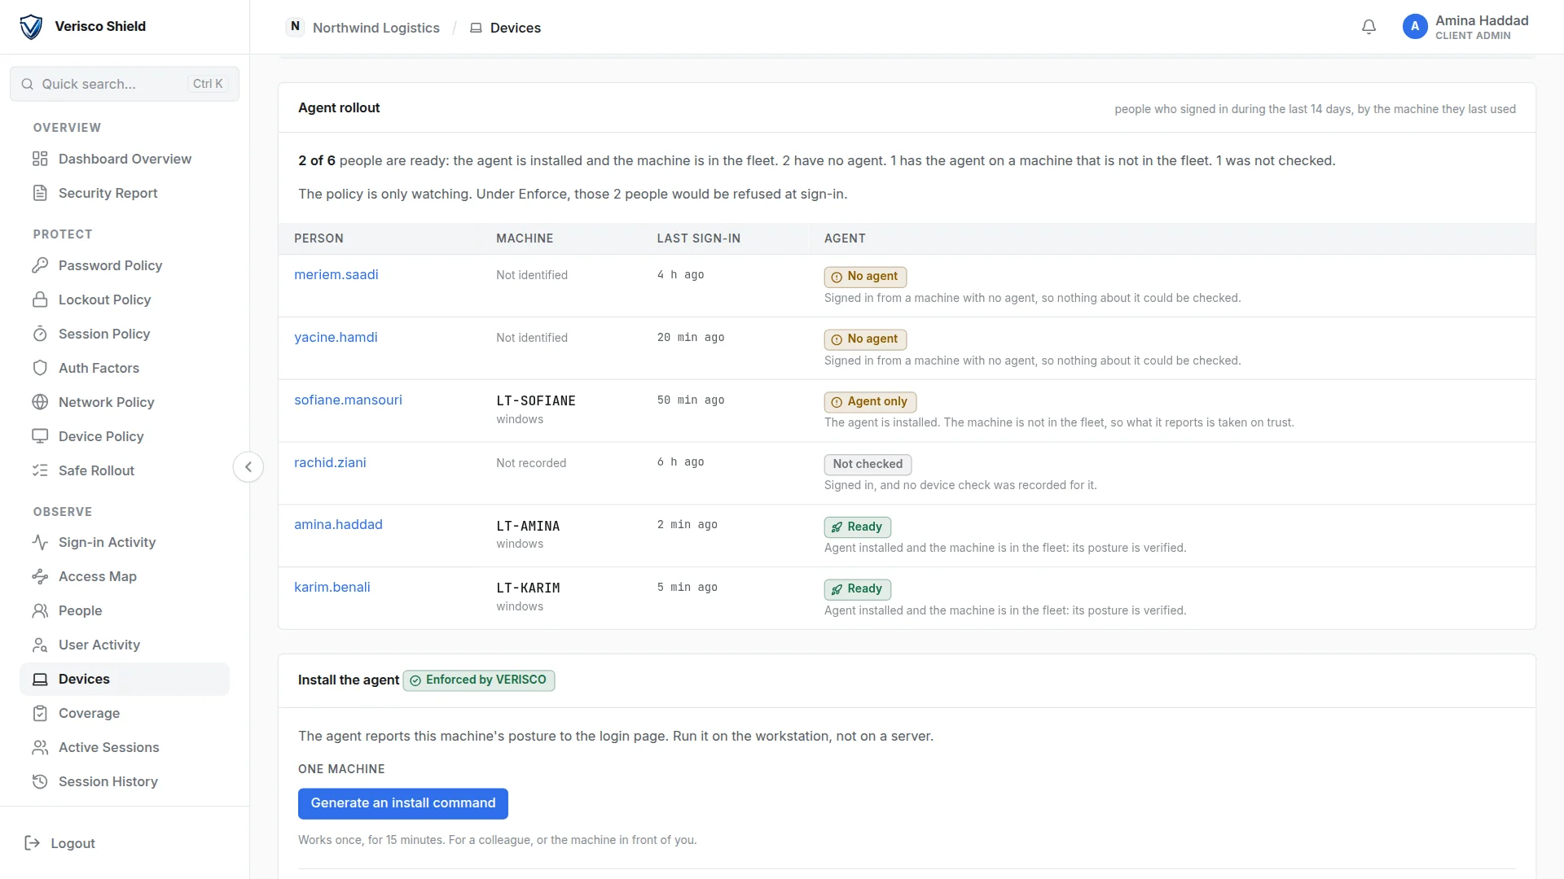
Task: Select Devices in the sidebar
Action: click(x=125, y=679)
